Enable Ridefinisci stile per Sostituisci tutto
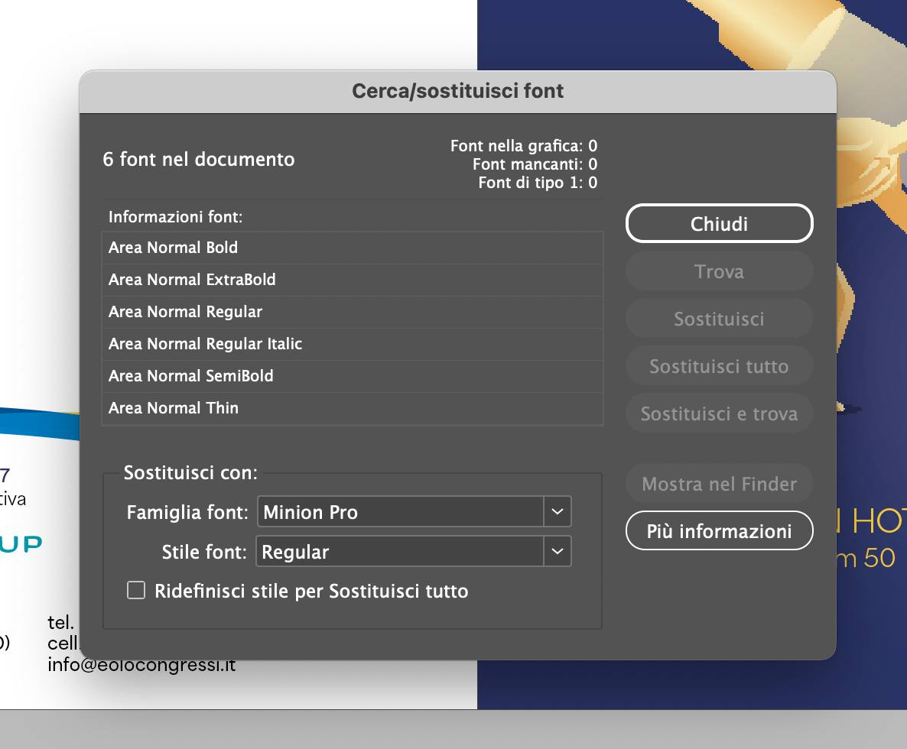The width and height of the screenshot is (907, 749). 136,590
